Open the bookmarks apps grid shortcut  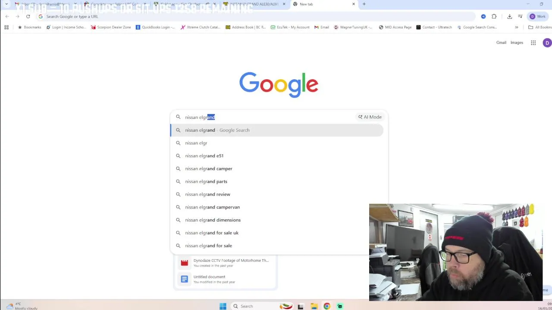click(x=6, y=27)
